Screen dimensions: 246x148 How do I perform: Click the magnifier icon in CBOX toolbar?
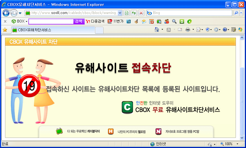coord(174,21)
